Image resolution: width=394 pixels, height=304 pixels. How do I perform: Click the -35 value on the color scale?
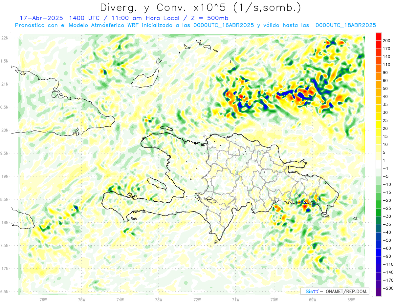coord(386,225)
